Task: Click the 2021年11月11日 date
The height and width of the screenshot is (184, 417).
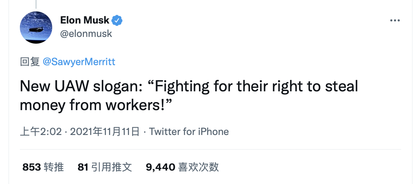Action: (x=104, y=131)
